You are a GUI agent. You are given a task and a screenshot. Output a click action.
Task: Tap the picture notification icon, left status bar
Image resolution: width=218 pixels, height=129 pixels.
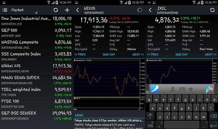[x=4, y=2]
